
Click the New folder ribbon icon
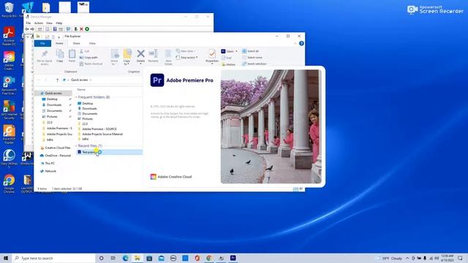[x=168, y=57]
